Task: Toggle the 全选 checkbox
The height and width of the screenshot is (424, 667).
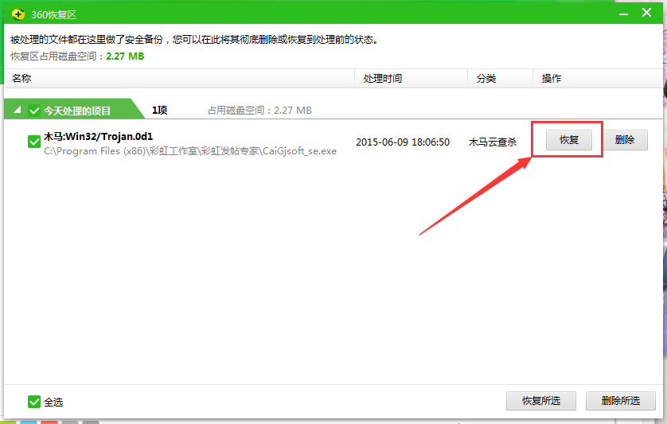Action: pos(34,402)
